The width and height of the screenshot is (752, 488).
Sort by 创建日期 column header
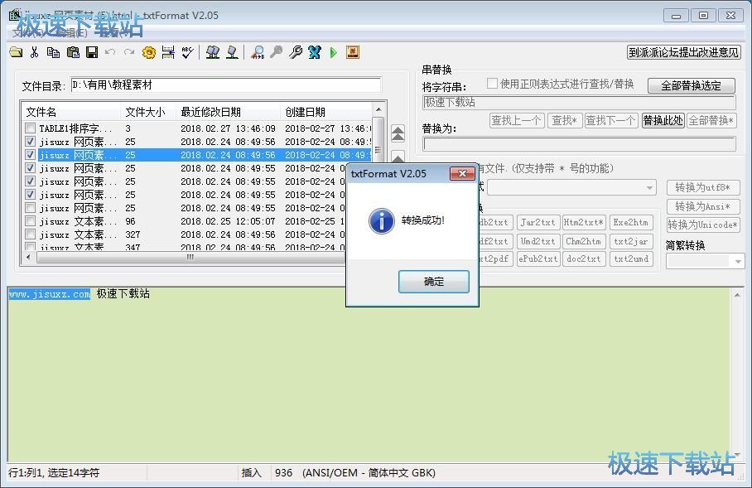pyautogui.click(x=326, y=112)
